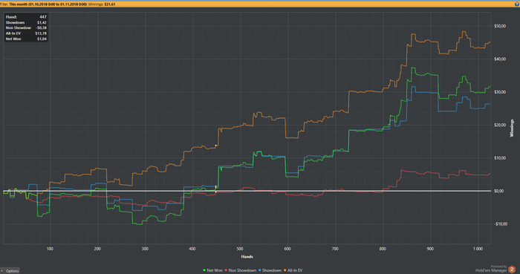Click the -$10,00 y-axis label
Viewport: 520px width, 274px height.
(501, 224)
